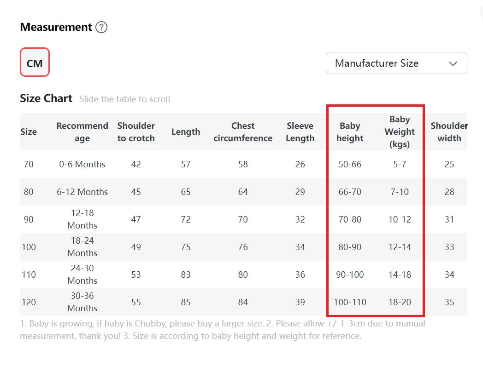This screenshot has height=366, width=483.
Task: Select the sizing disclaimer note text
Action: pos(222,330)
